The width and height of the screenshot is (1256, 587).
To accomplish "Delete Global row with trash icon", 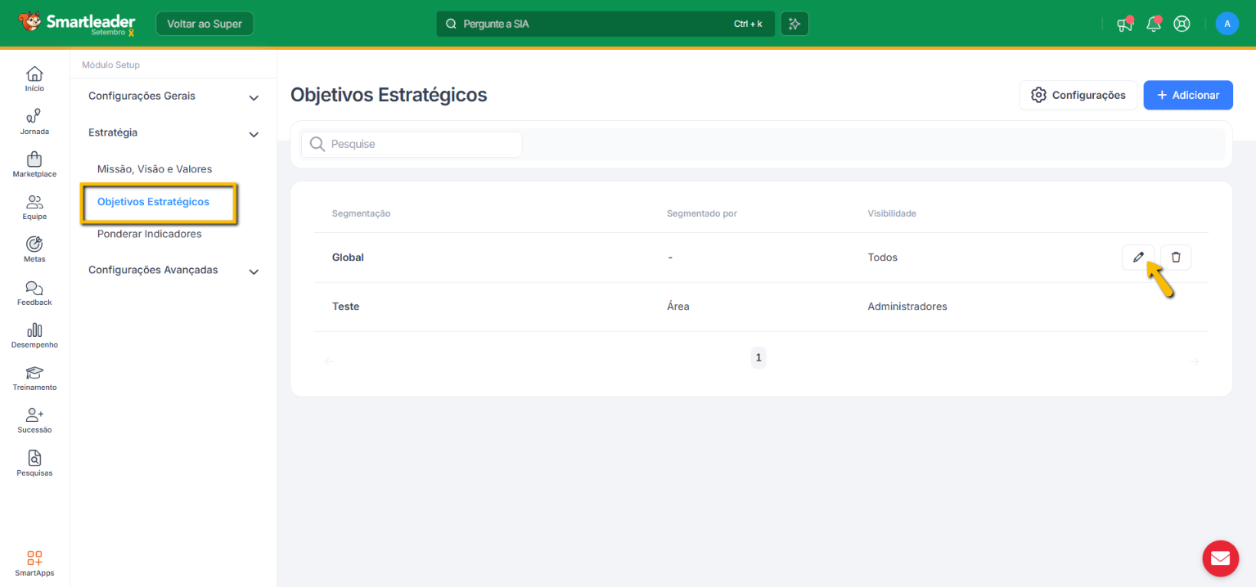I will [1176, 258].
